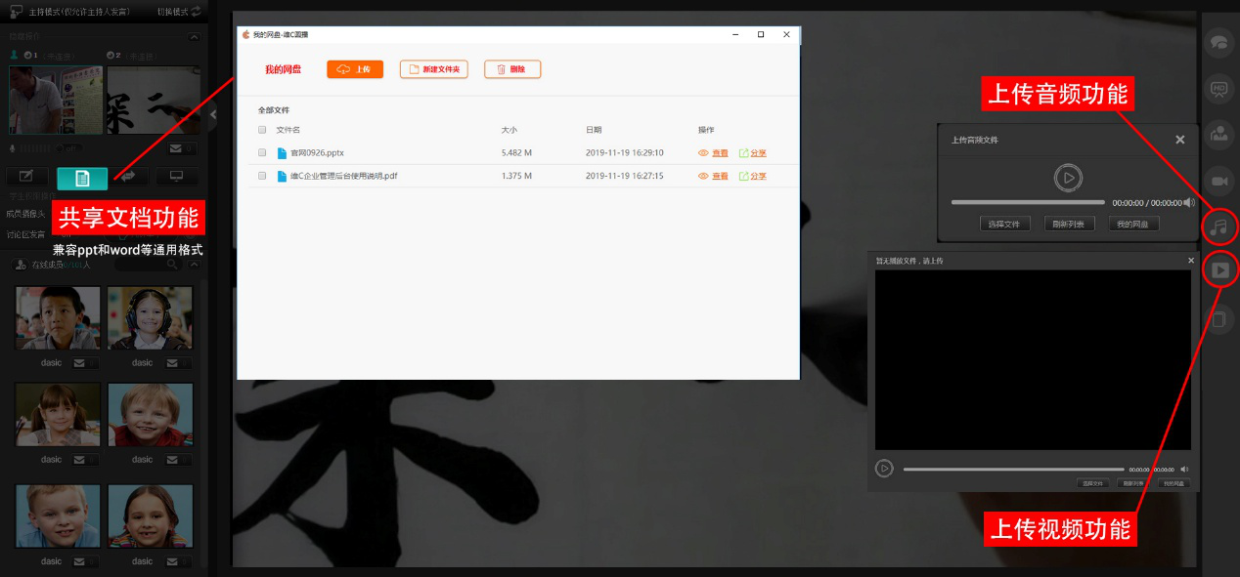Screen dimensions: 1240x577
Task: Open the whiteboard edit tool icon
Action: pos(27,177)
